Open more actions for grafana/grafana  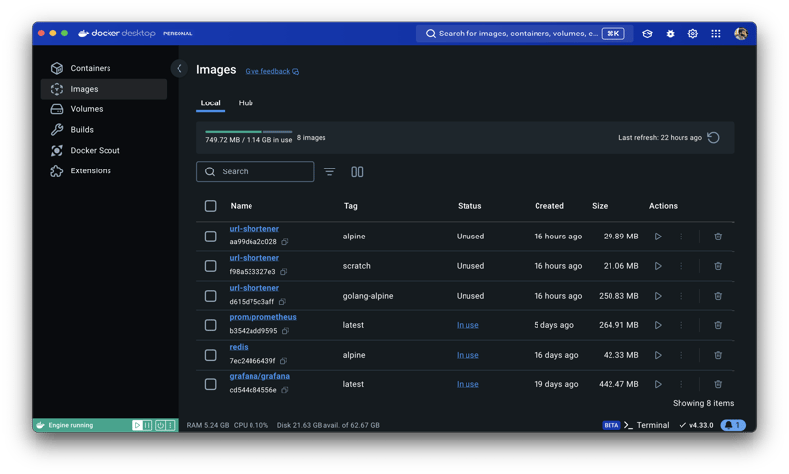click(x=681, y=384)
